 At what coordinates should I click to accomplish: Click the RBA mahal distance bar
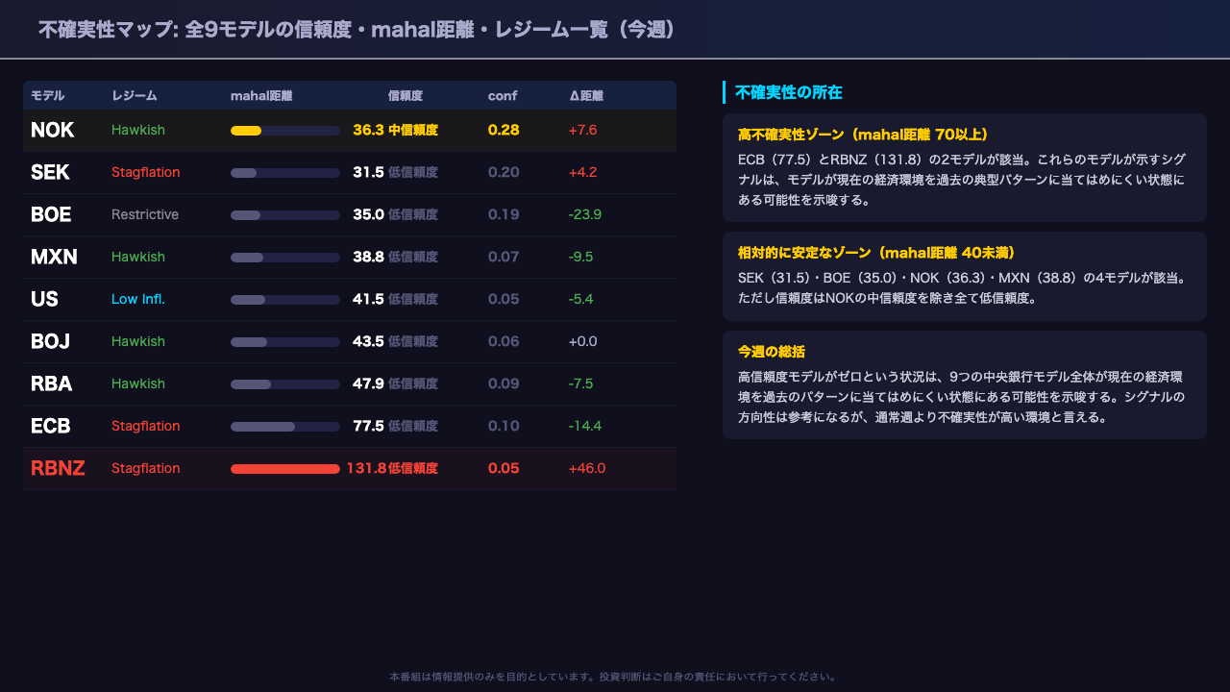pos(285,384)
